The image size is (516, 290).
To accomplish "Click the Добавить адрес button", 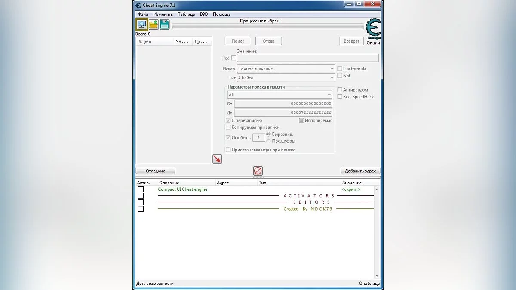I will pos(360,171).
